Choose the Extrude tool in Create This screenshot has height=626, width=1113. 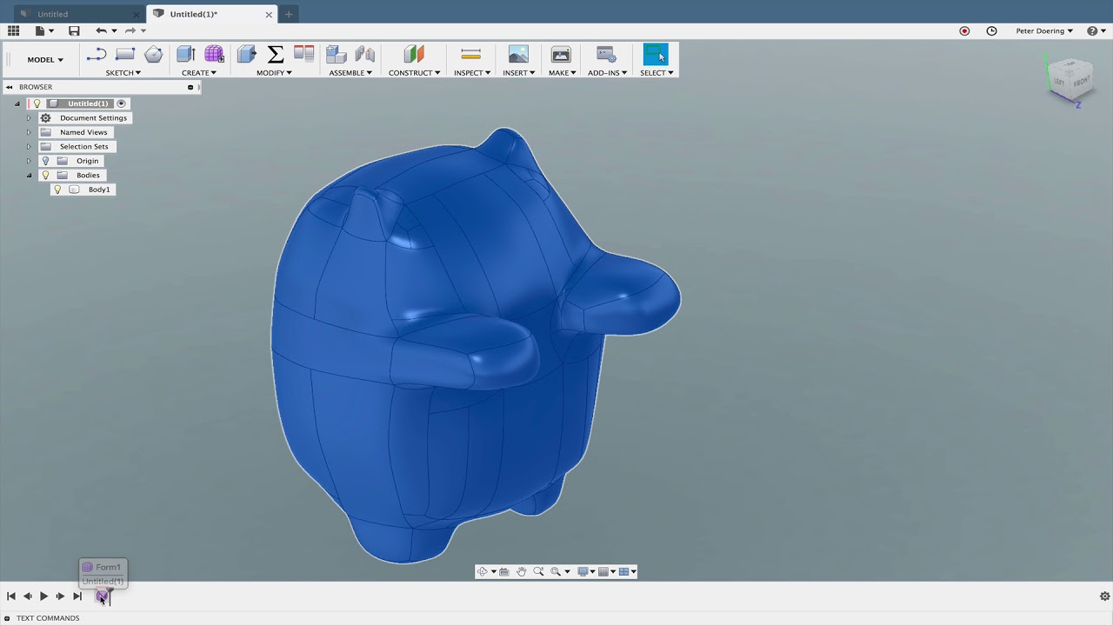(x=185, y=54)
